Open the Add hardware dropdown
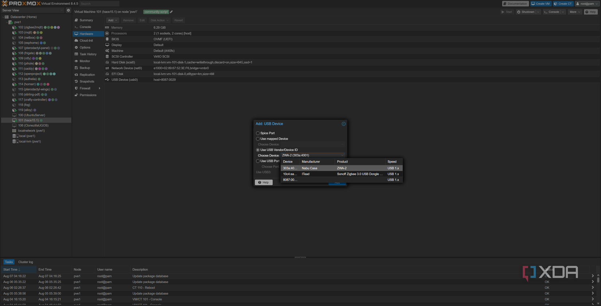This screenshot has height=306, width=601. click(x=112, y=20)
